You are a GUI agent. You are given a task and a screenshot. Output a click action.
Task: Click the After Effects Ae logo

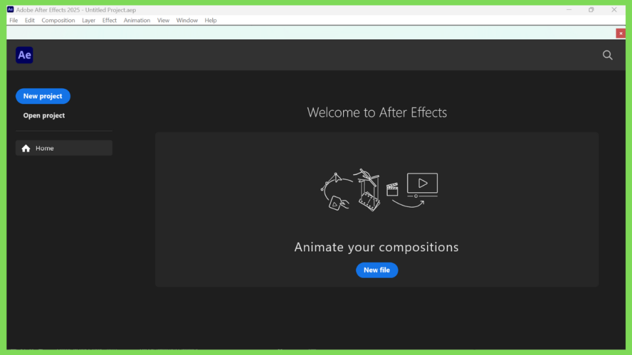pyautogui.click(x=24, y=55)
